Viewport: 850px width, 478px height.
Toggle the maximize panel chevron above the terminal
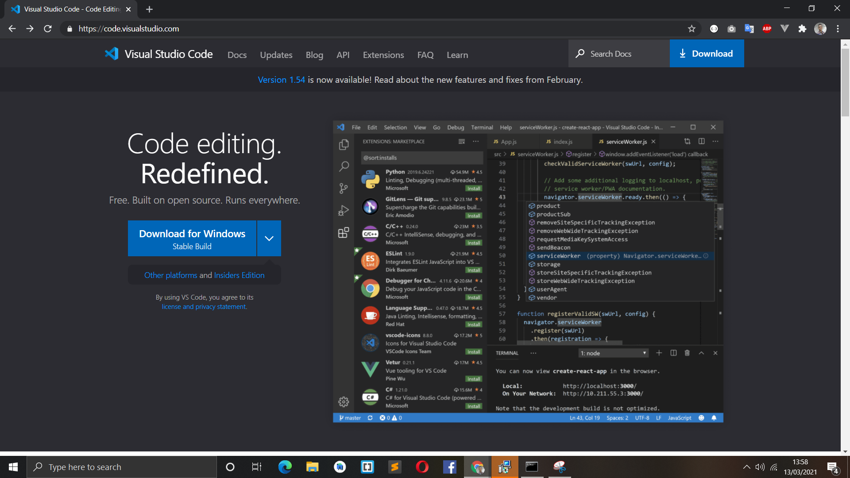[701, 353]
